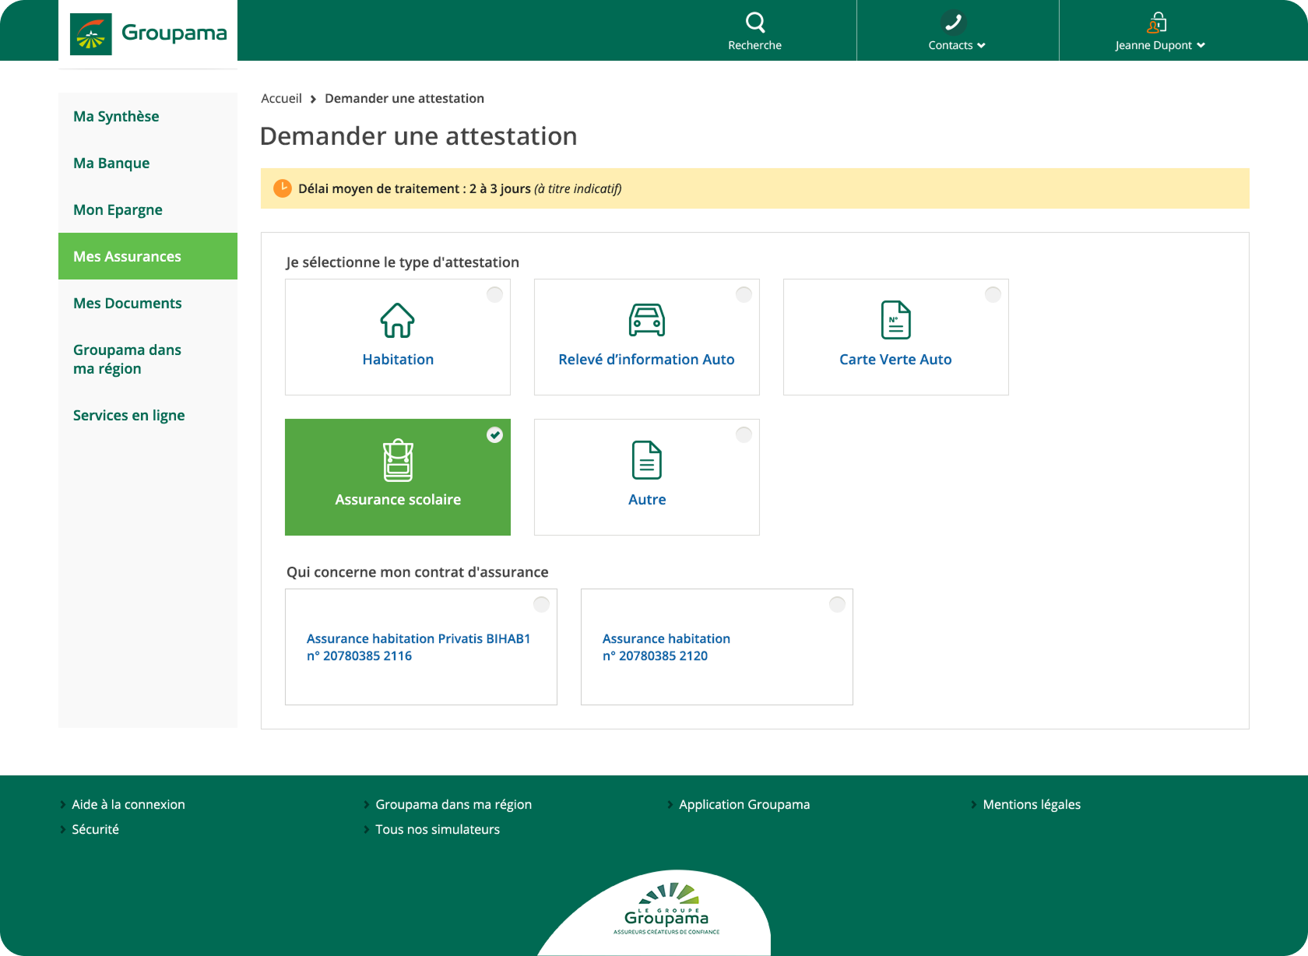Click the Carte Verte Auto document icon

tap(895, 320)
